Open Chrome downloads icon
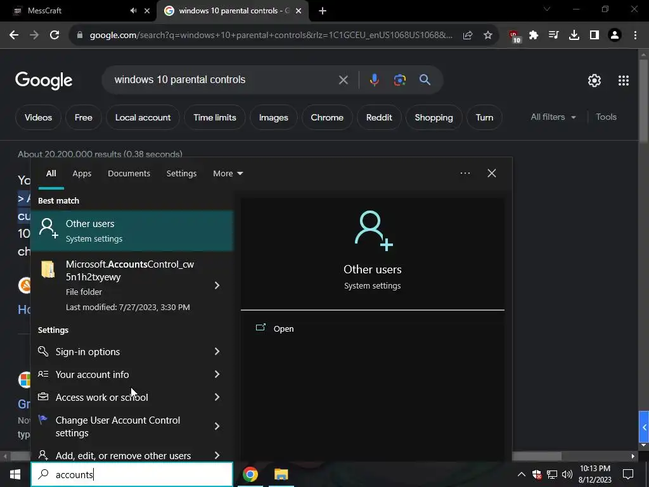This screenshot has height=487, width=649. tap(574, 36)
